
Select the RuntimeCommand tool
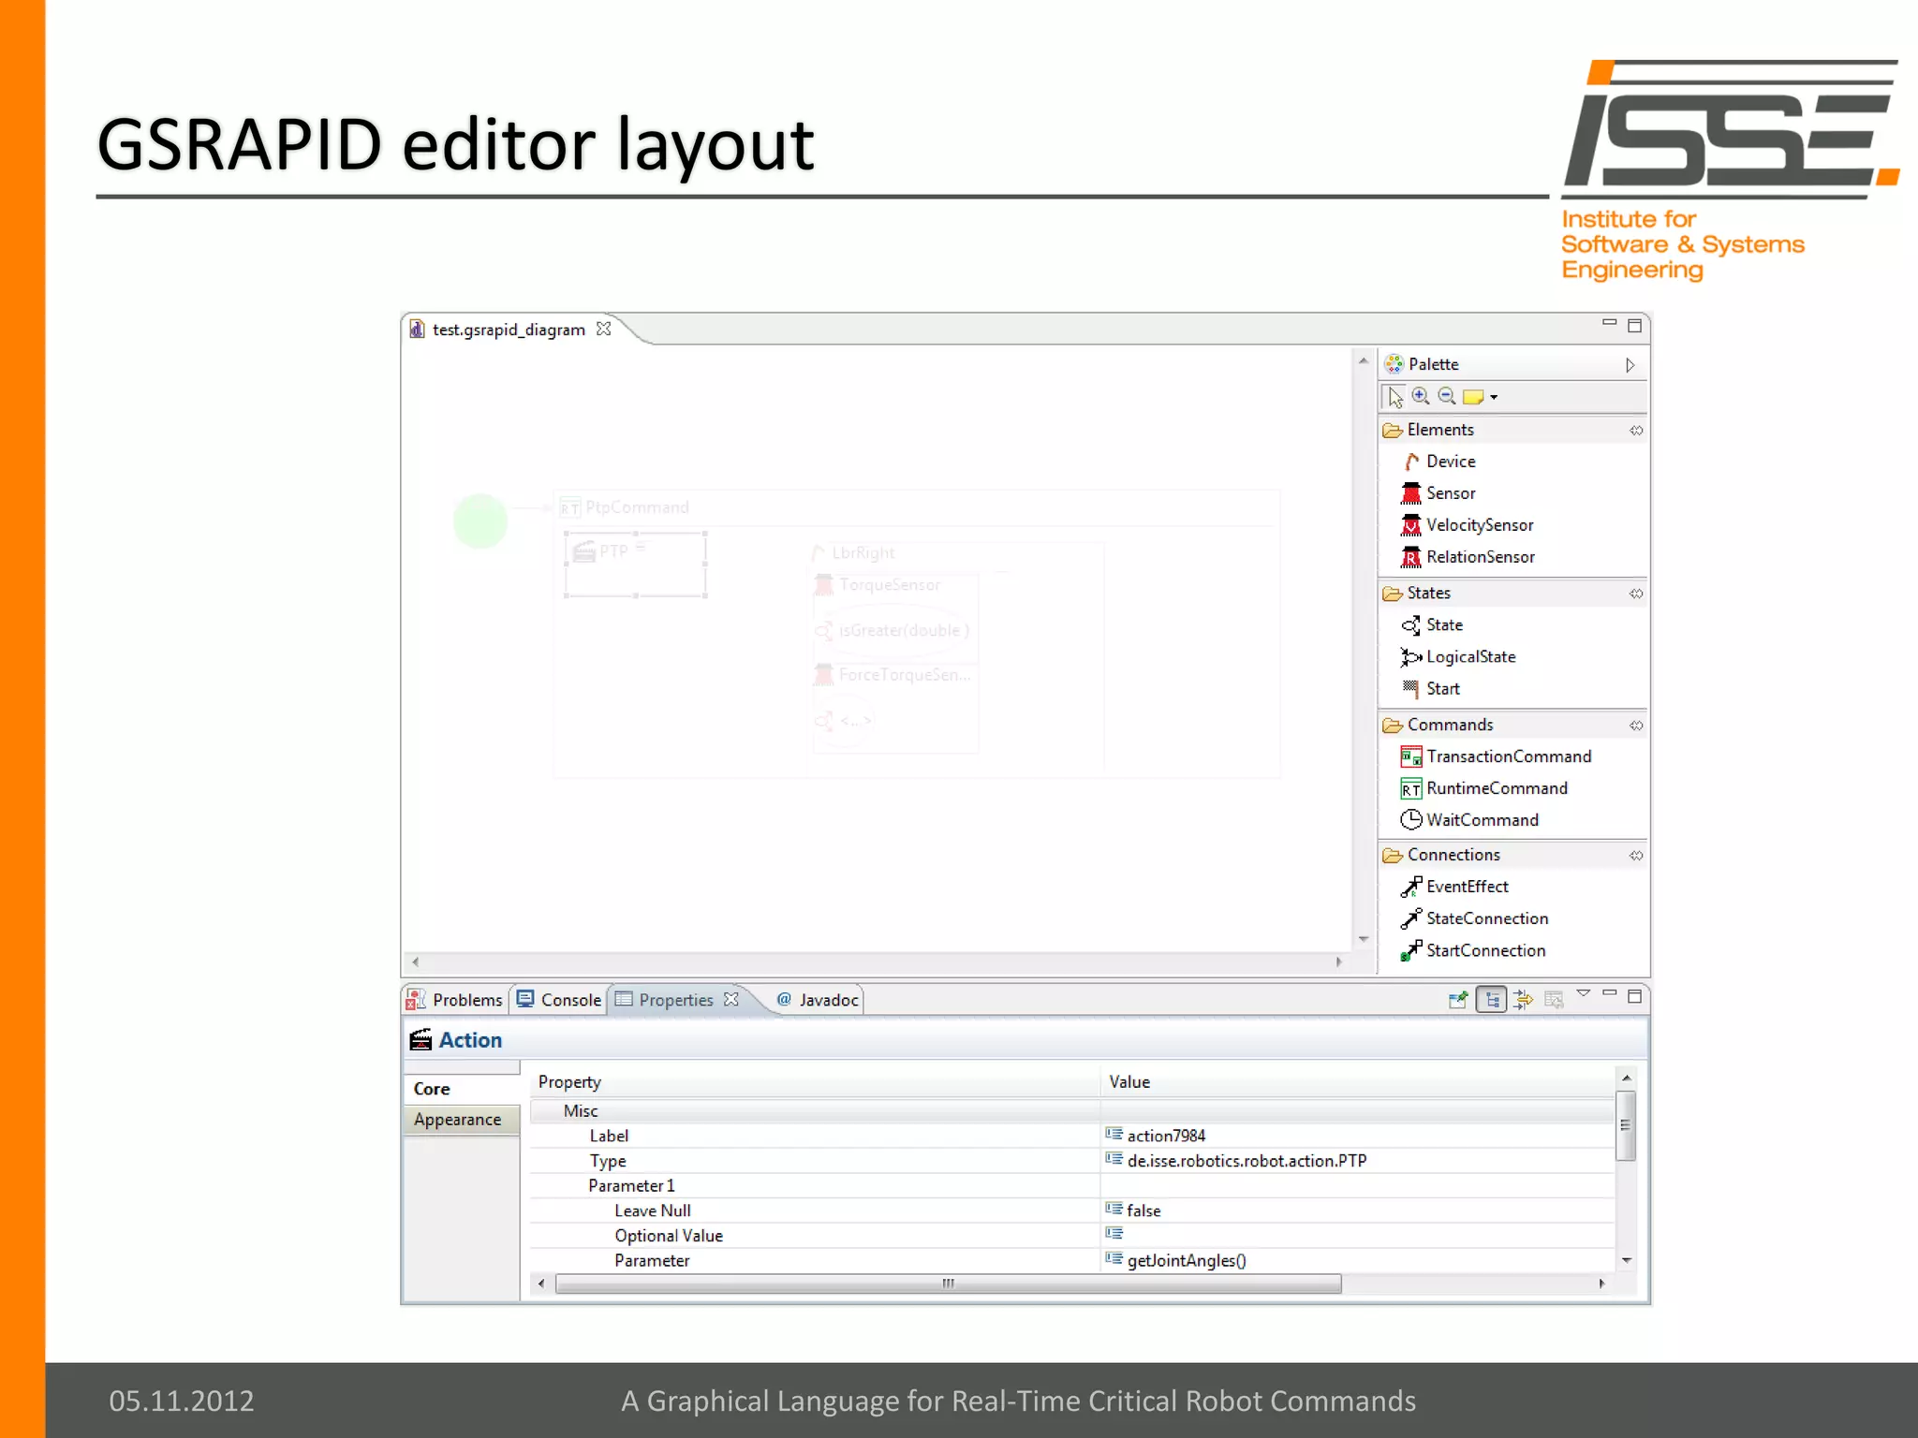tap(1483, 788)
